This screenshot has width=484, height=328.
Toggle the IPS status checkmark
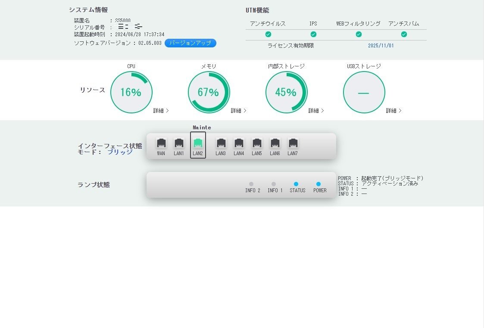pyautogui.click(x=314, y=34)
